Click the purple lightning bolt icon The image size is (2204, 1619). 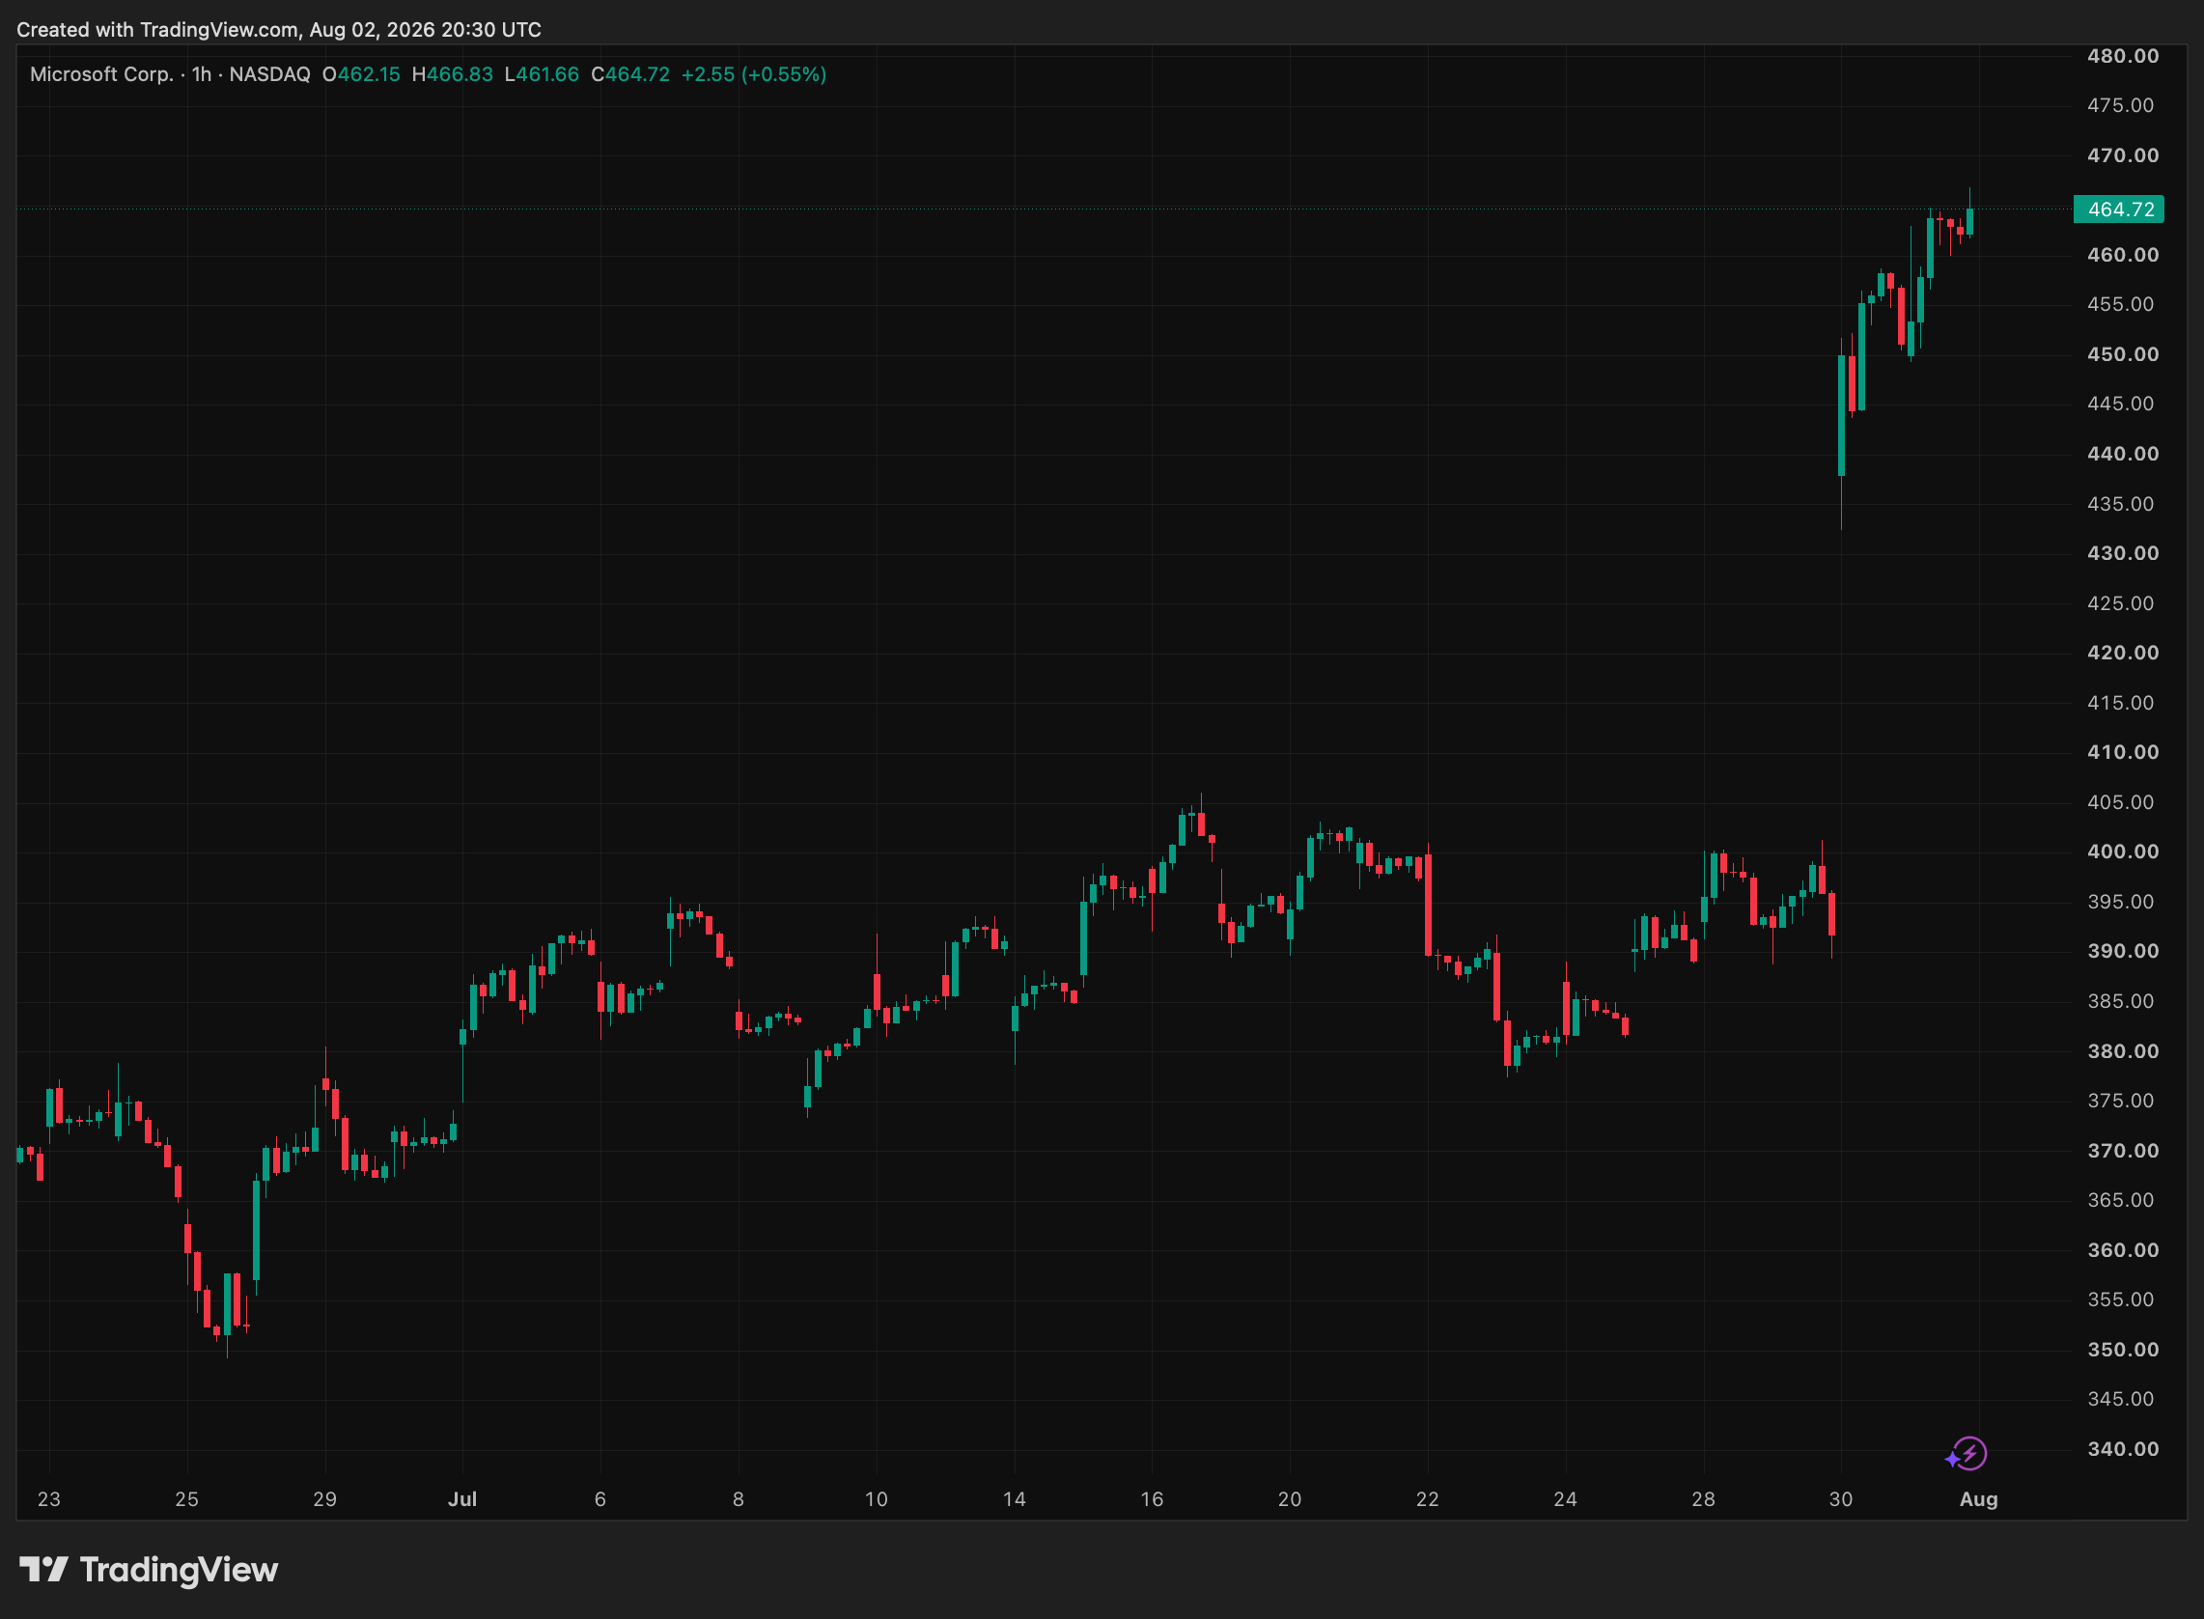(x=1966, y=1453)
